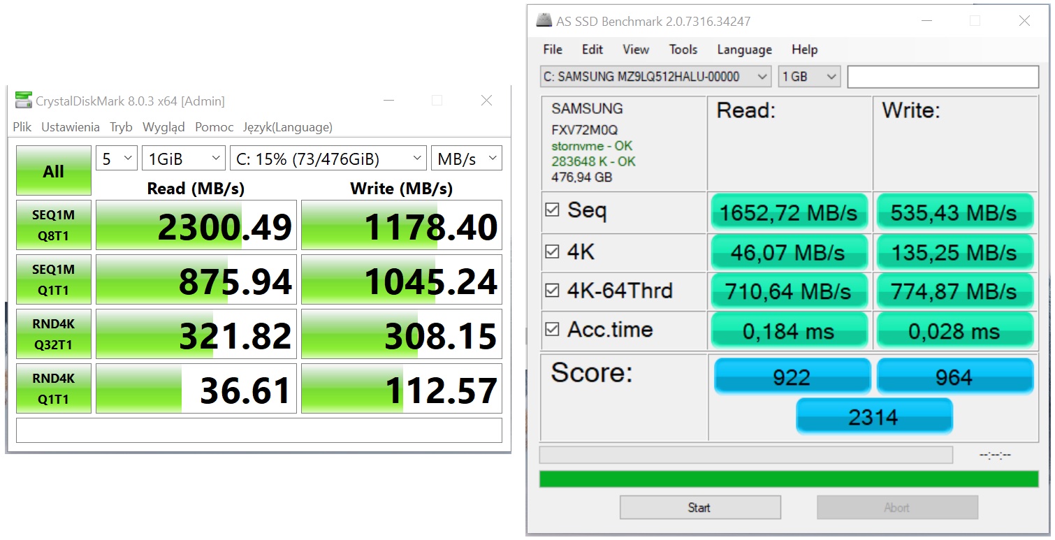Open the Samsung drive selection dropdown

pos(655,77)
